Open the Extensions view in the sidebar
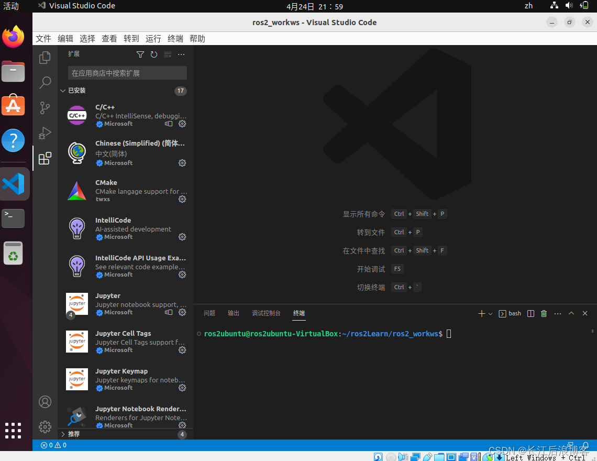This screenshot has height=461, width=597. [x=45, y=158]
